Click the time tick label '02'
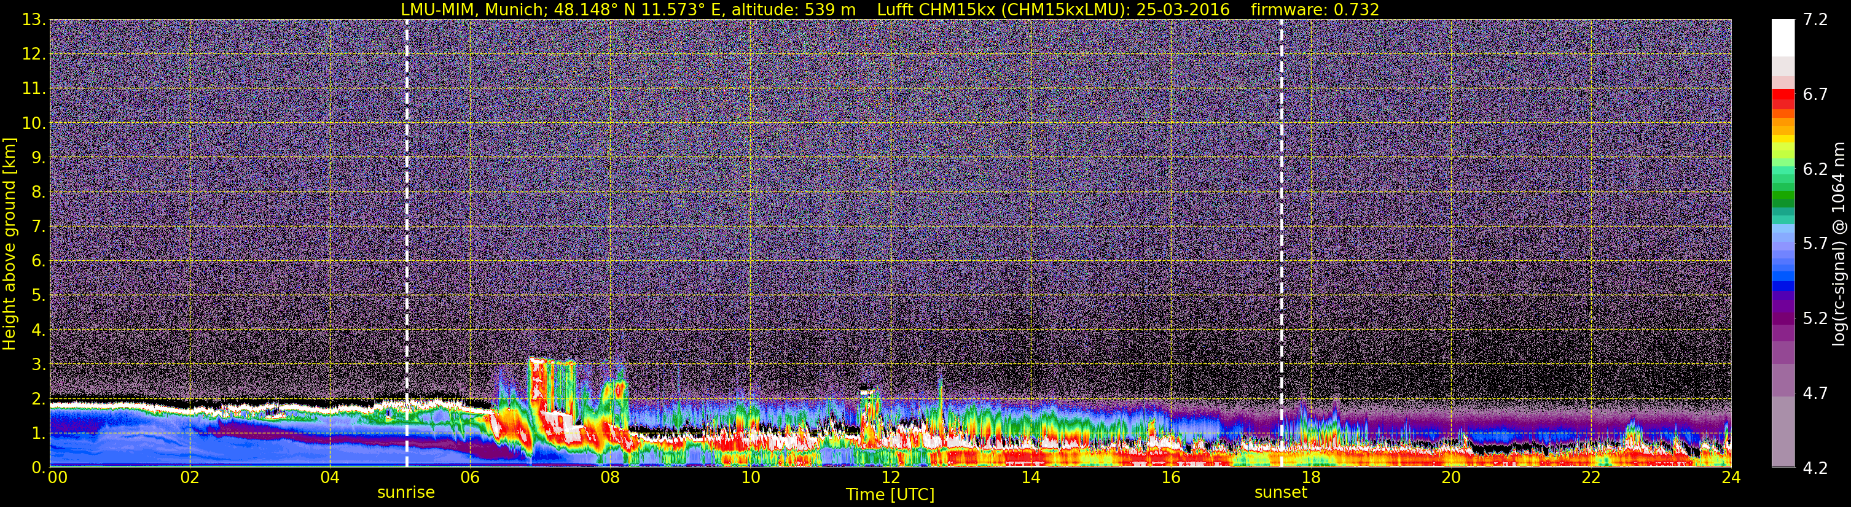 click(189, 478)
